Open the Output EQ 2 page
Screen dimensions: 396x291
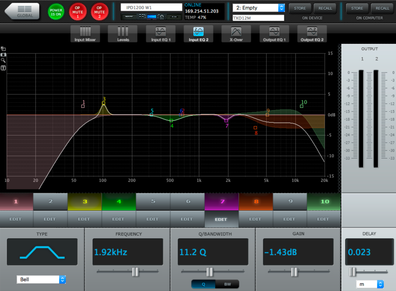point(312,34)
